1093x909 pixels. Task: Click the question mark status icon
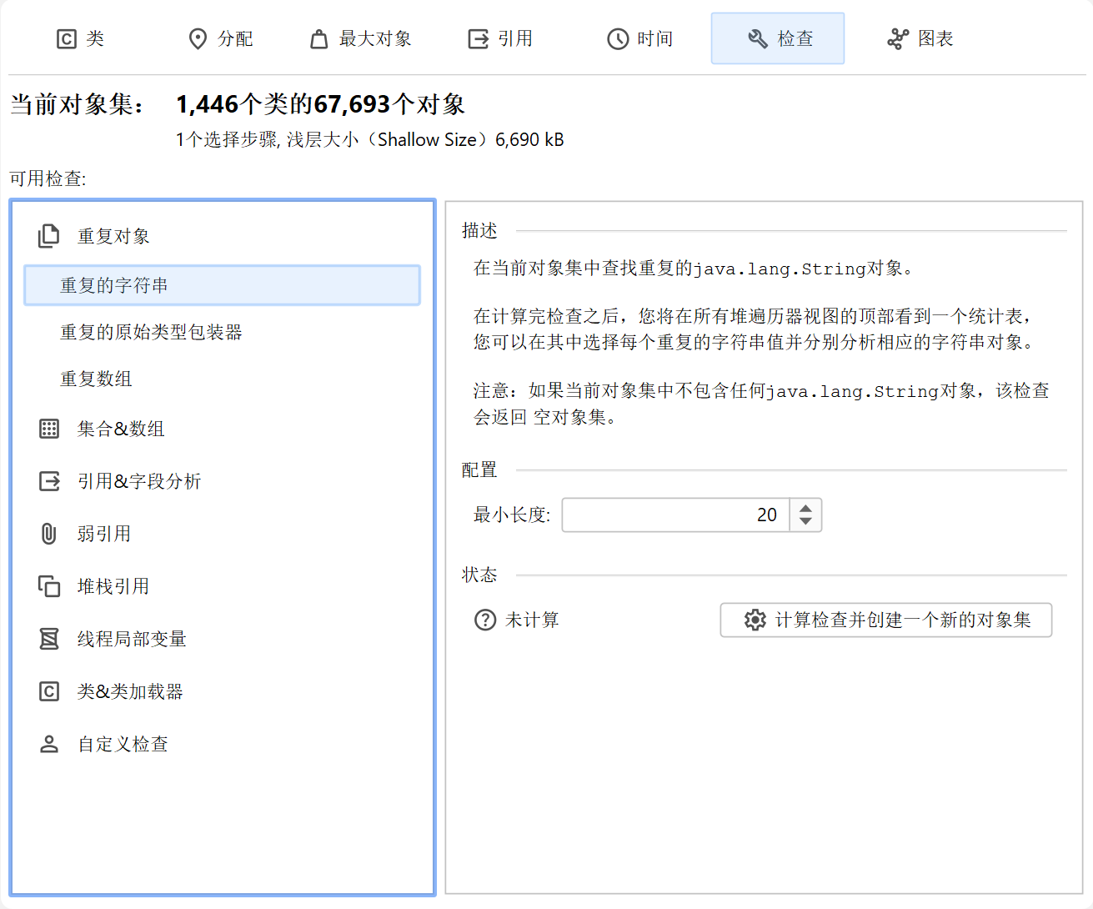(485, 620)
